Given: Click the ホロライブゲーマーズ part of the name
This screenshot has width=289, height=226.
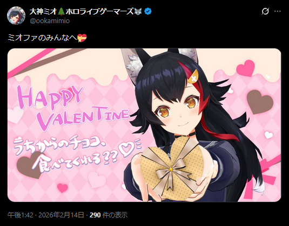Looking at the screenshot, I should pos(99,11).
